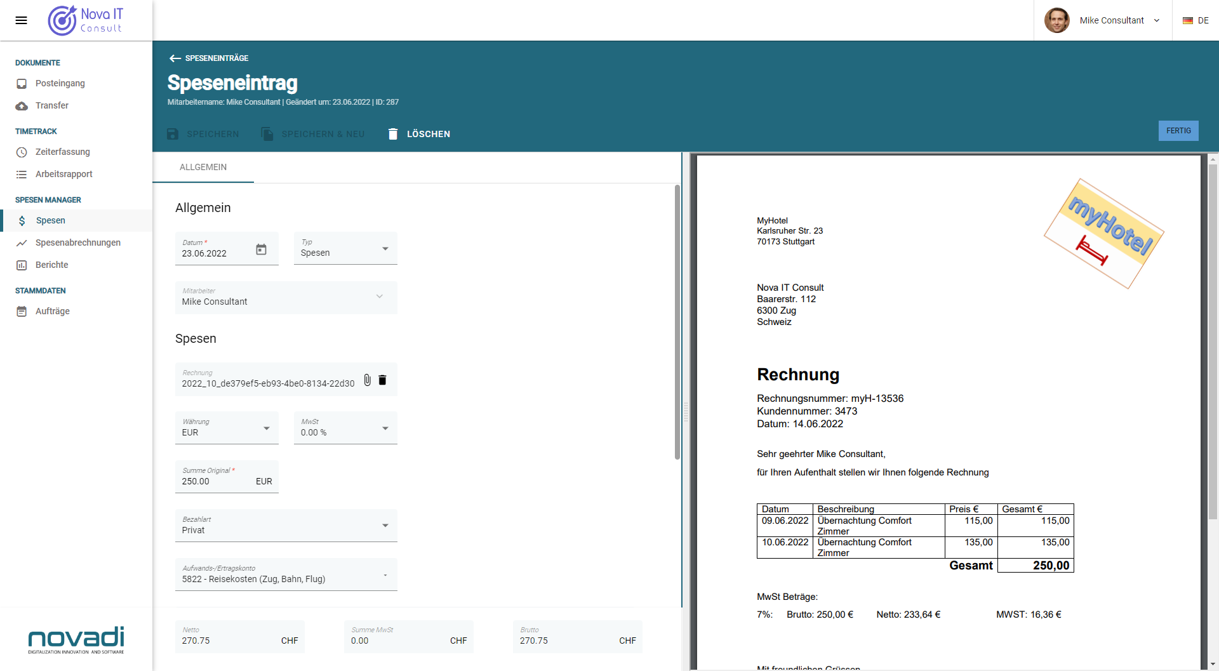Click the Datum field showing 23.06.2022
Screen dimensions: 1219x671
coord(227,248)
